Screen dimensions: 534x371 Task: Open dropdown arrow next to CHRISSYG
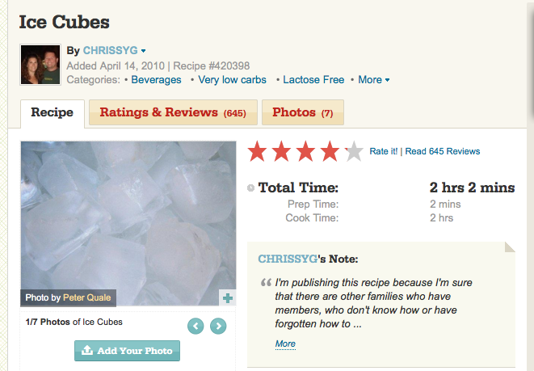[x=144, y=51]
